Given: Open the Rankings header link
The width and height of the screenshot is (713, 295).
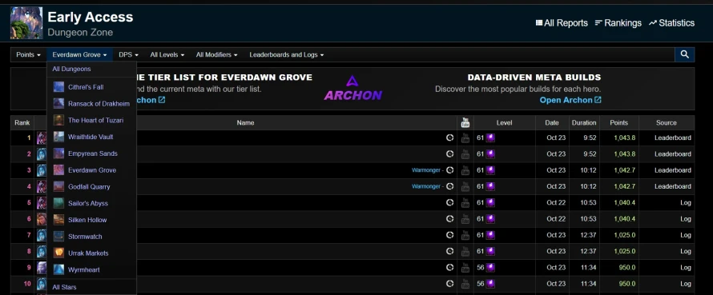Looking at the screenshot, I should pyautogui.click(x=618, y=22).
